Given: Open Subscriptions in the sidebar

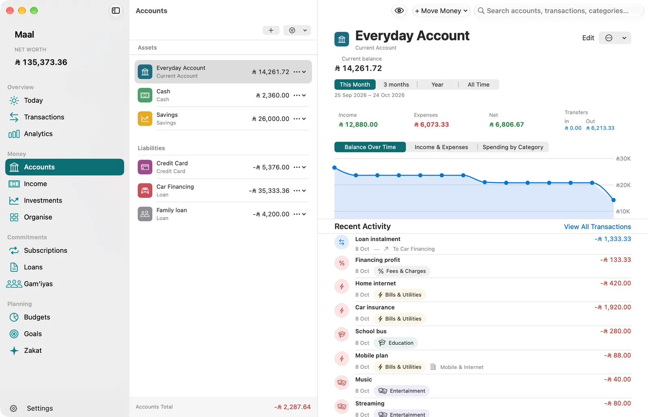Looking at the screenshot, I should pos(65,250).
